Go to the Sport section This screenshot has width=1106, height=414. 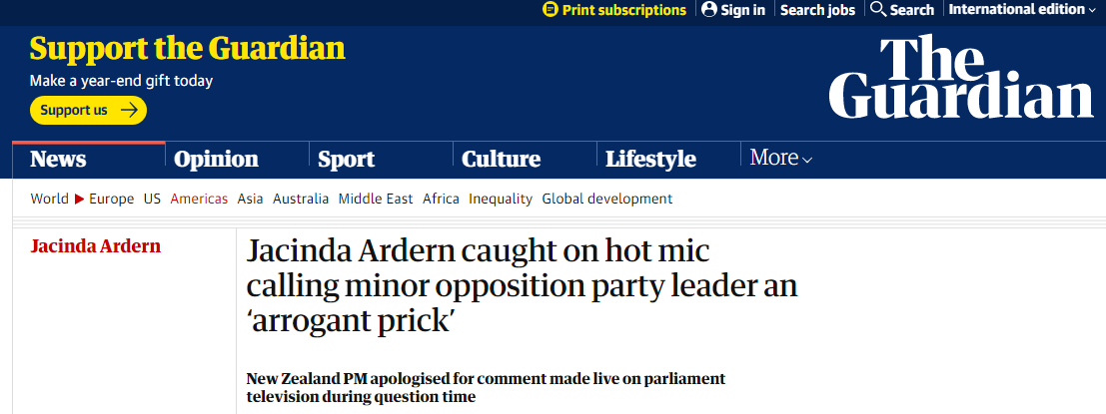(346, 159)
